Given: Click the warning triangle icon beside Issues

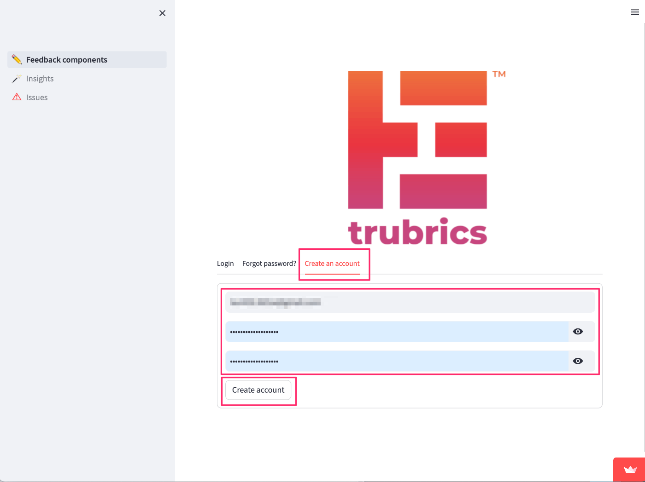Looking at the screenshot, I should pos(17,97).
